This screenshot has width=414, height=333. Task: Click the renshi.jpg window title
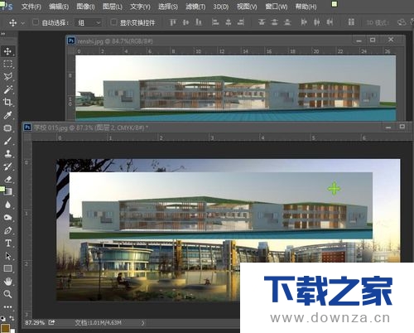[x=115, y=41]
